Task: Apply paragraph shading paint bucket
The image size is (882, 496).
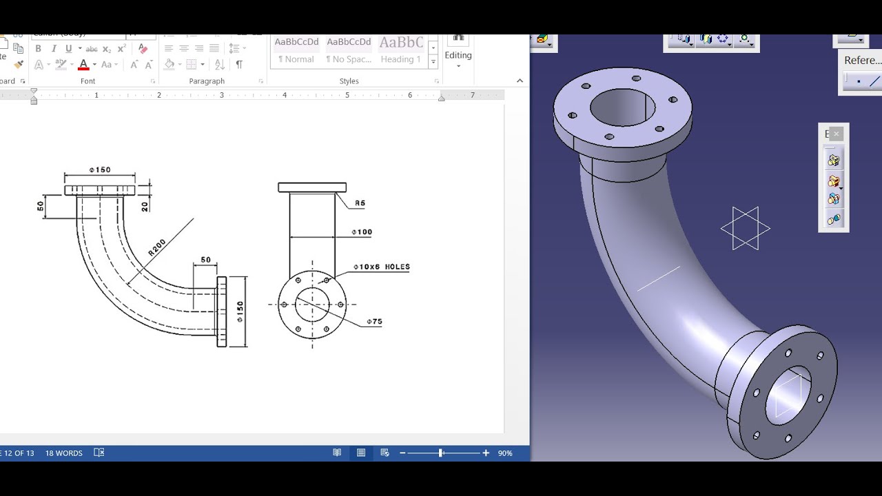Action: (x=170, y=64)
